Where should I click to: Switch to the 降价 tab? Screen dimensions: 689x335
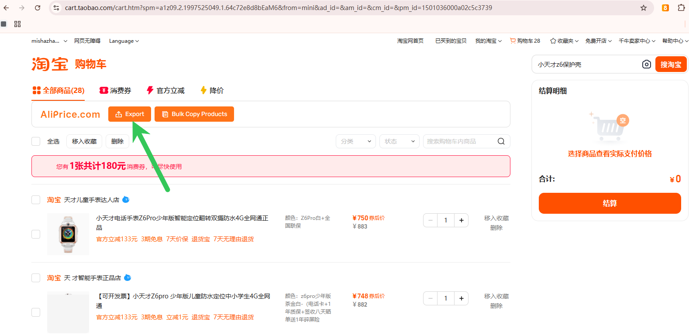click(212, 90)
